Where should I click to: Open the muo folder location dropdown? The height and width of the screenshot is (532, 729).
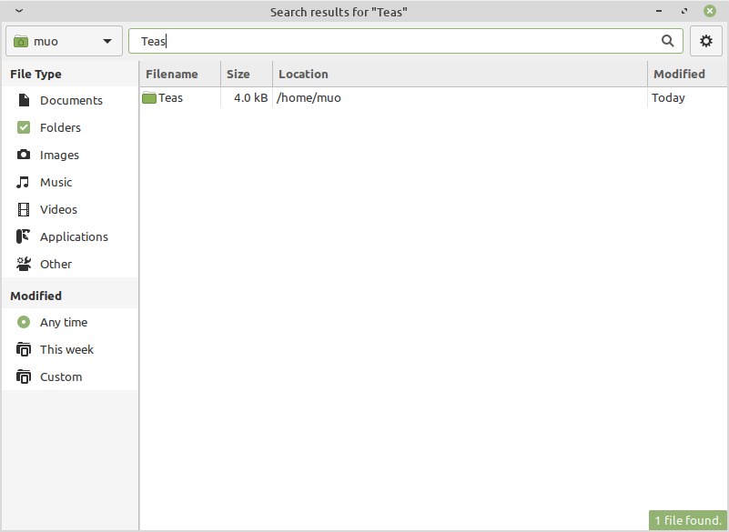pos(64,41)
